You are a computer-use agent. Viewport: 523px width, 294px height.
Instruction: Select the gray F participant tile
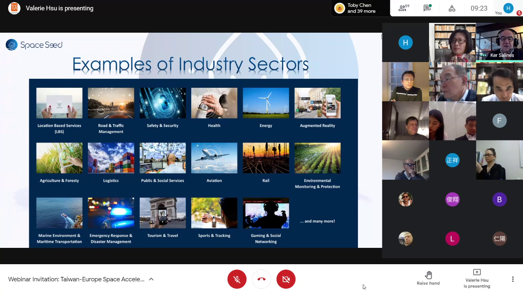(x=499, y=121)
